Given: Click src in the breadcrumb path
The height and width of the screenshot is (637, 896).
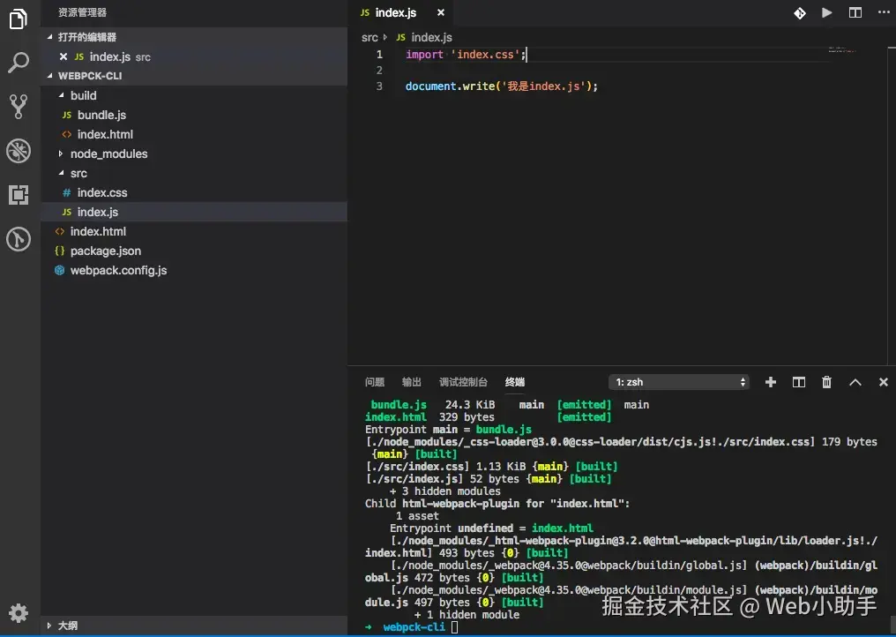Looking at the screenshot, I should [x=370, y=37].
